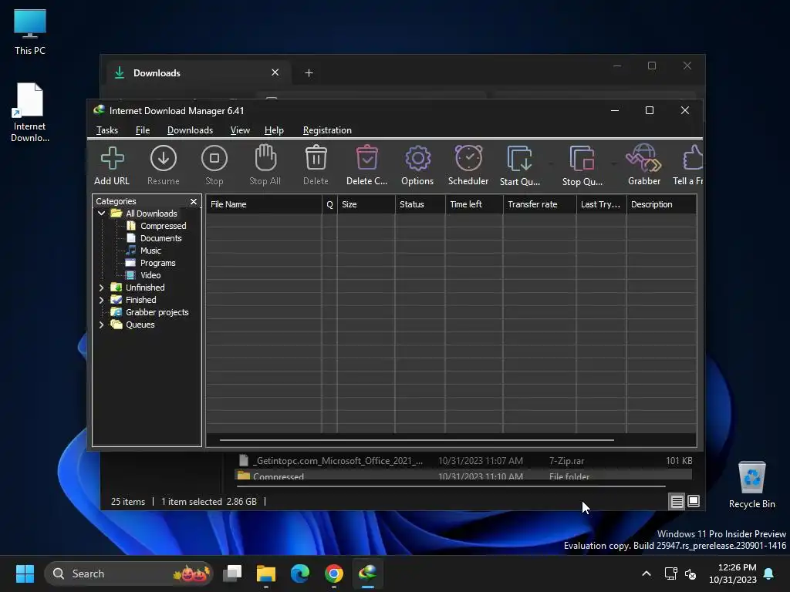Open Internet Download Manager desktop shortcut
This screenshot has height=592, width=790.
(30, 113)
